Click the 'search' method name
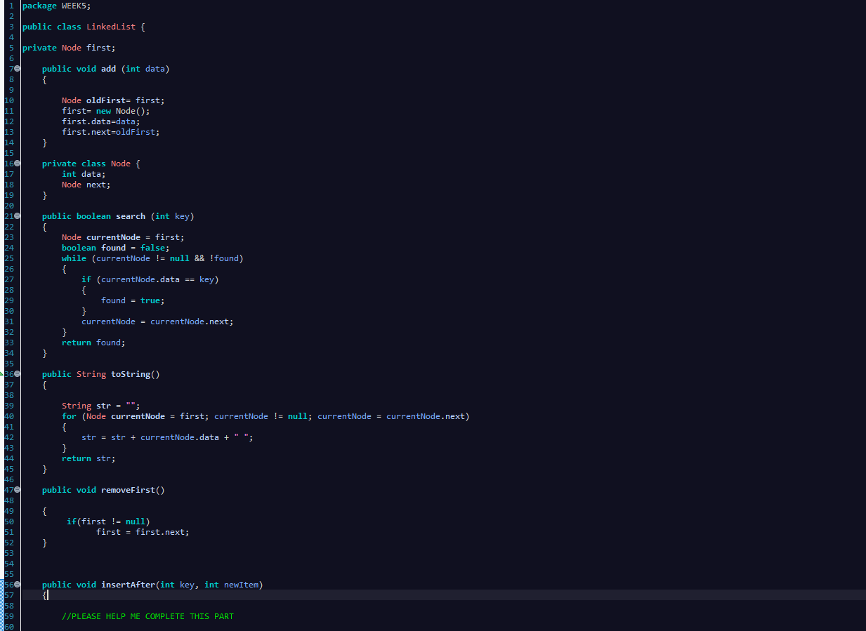 pos(131,216)
